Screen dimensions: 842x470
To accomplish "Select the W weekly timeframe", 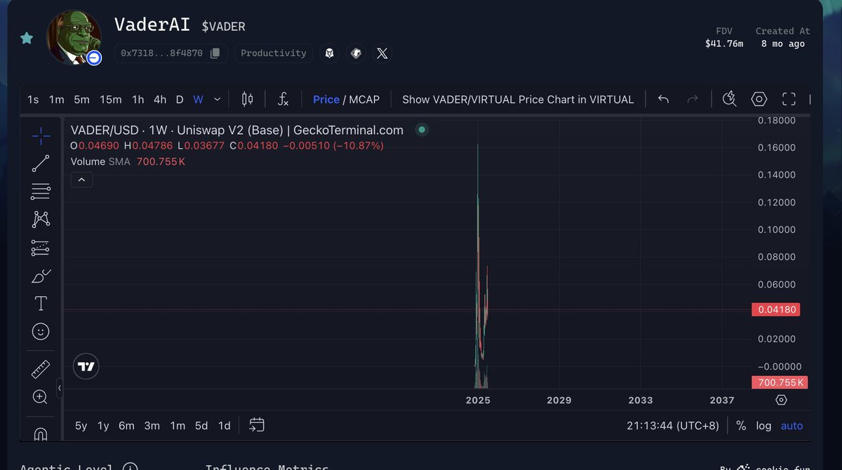I will [x=198, y=100].
